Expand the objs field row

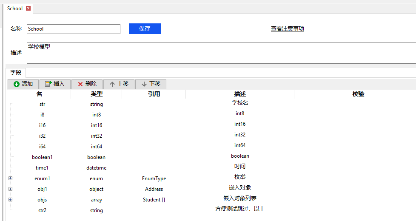pyautogui.click(x=10, y=199)
